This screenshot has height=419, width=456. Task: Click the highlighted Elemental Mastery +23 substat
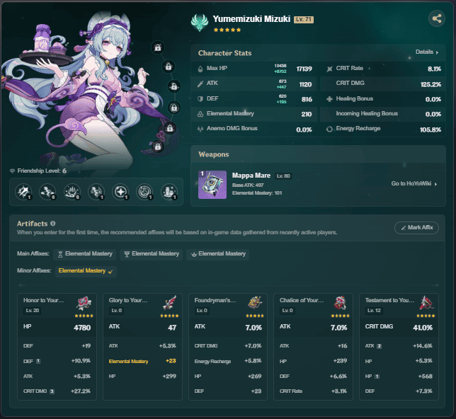point(142,361)
